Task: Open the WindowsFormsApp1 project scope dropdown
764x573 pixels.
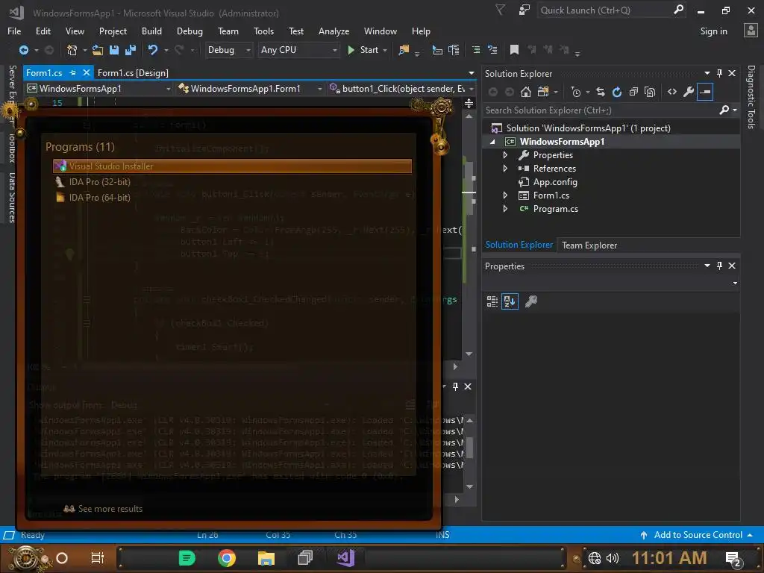Action: [x=99, y=88]
